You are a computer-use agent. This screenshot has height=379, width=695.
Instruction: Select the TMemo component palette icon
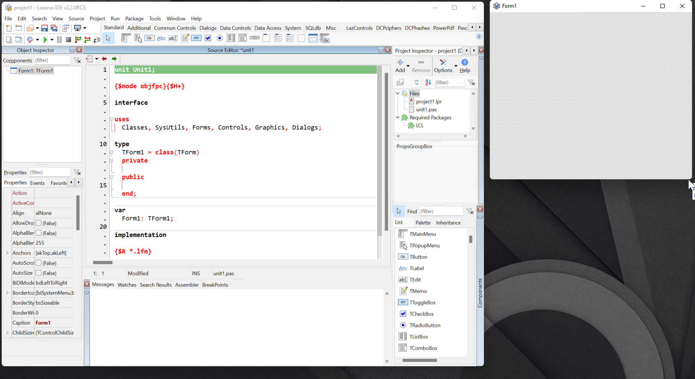(185, 38)
